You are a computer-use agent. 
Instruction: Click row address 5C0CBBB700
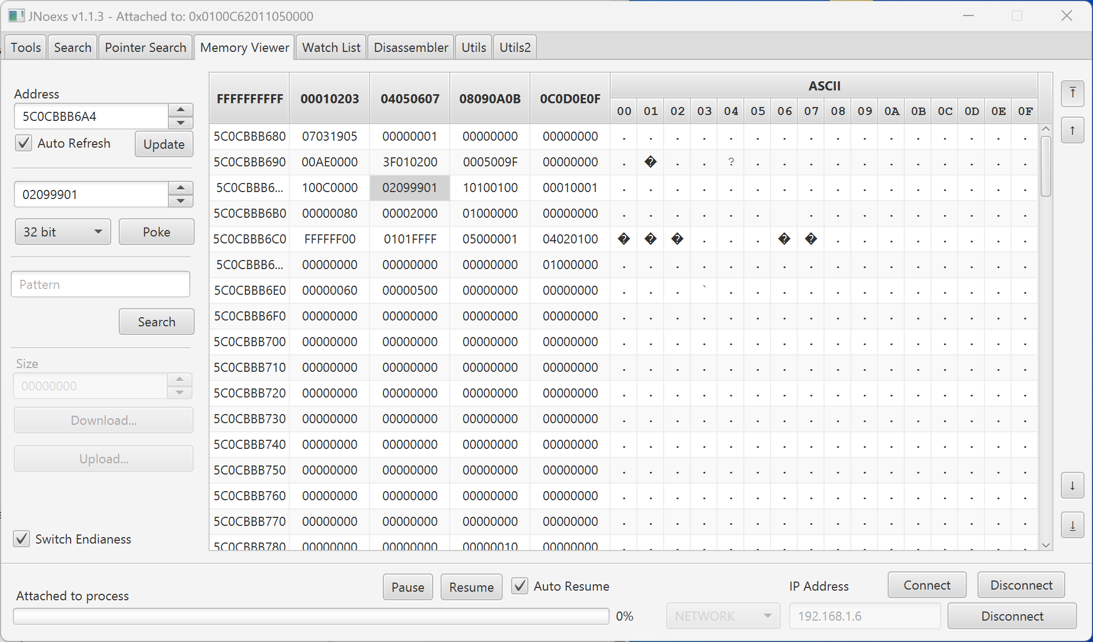tap(250, 342)
